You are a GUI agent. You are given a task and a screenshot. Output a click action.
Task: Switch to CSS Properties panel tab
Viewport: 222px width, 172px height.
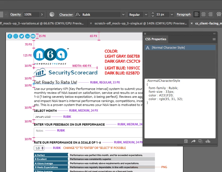tap(156, 39)
